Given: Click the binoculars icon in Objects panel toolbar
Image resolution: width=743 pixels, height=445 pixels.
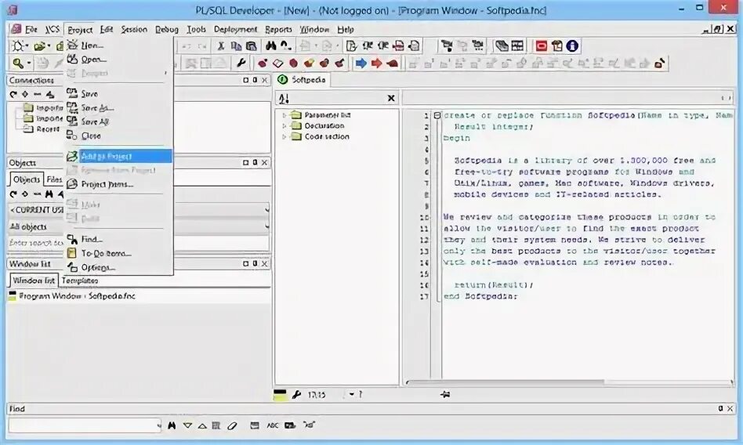Looking at the screenshot, I should pos(49,194).
